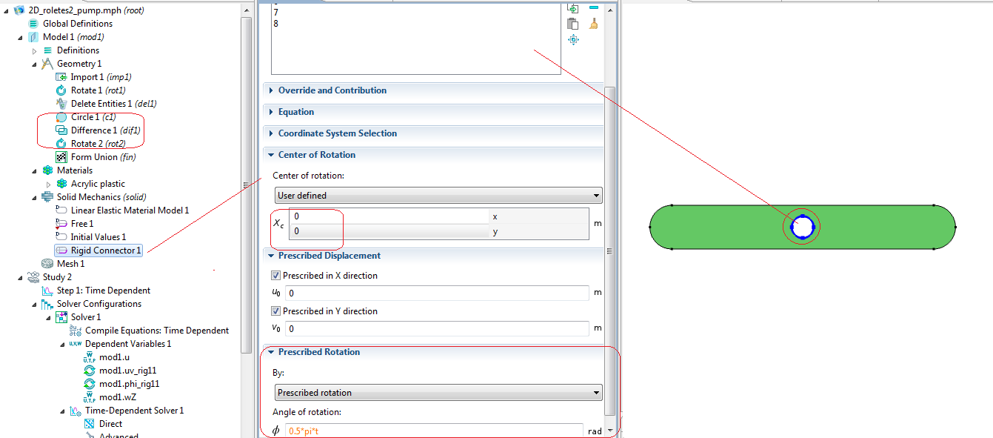Click the Direct solver icon
The image size is (993, 438).
90,424
